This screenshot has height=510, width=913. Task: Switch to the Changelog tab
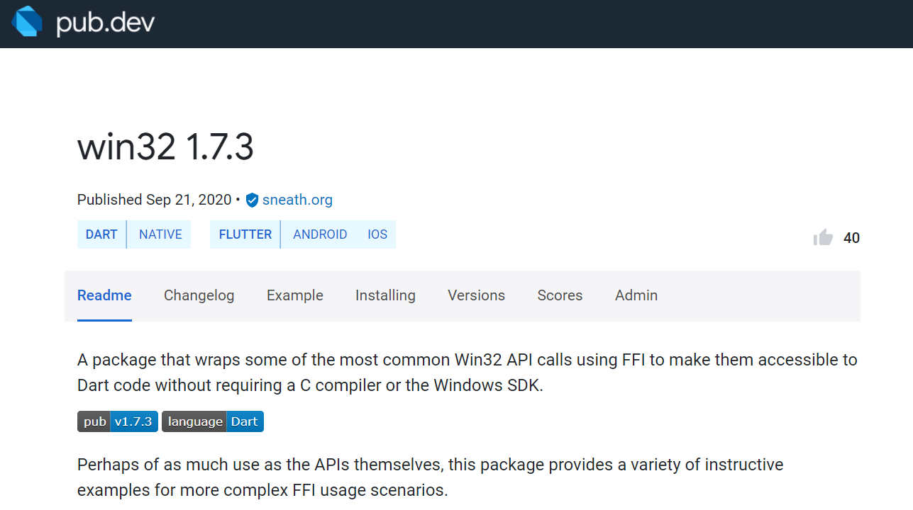199,295
